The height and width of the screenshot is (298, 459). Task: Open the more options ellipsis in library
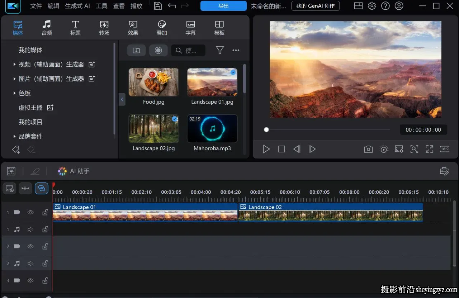[236, 51]
